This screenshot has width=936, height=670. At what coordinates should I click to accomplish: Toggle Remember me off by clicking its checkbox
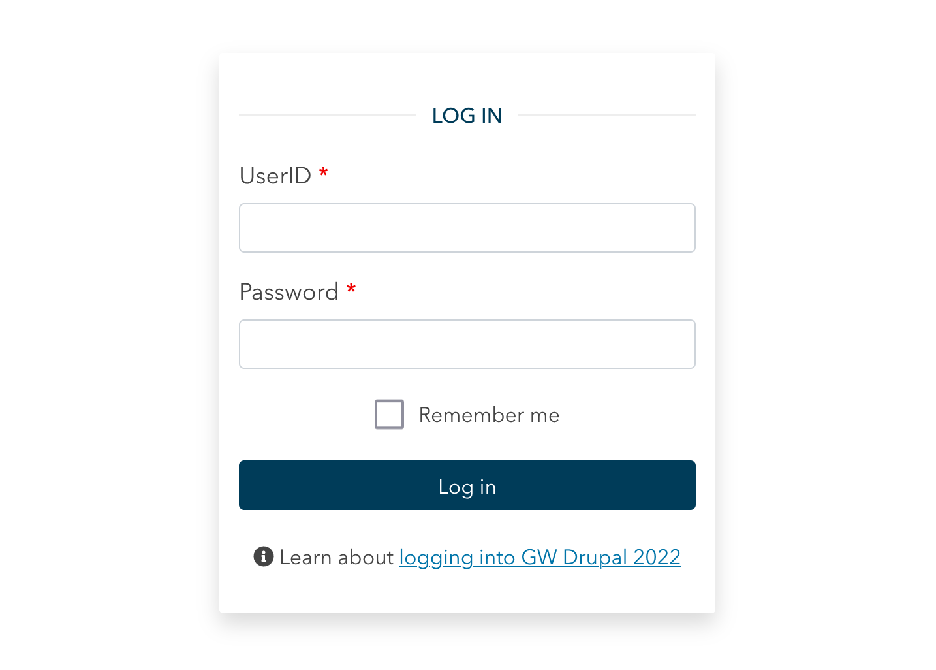click(389, 414)
